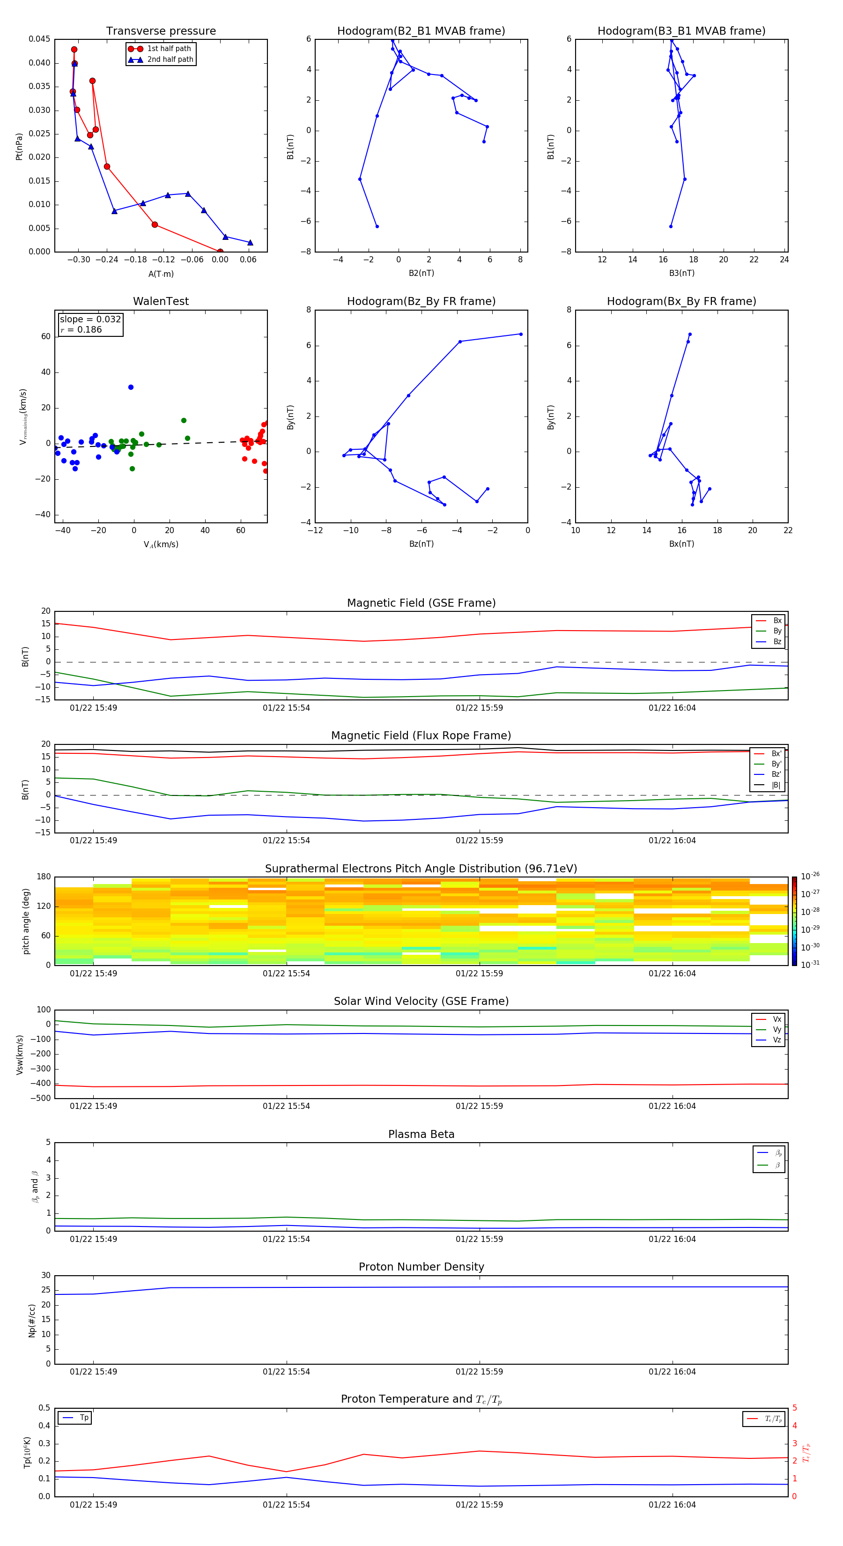Click the 'Plasma Beta' plot title
This screenshot has width=843, height=1546.
(x=421, y=1135)
